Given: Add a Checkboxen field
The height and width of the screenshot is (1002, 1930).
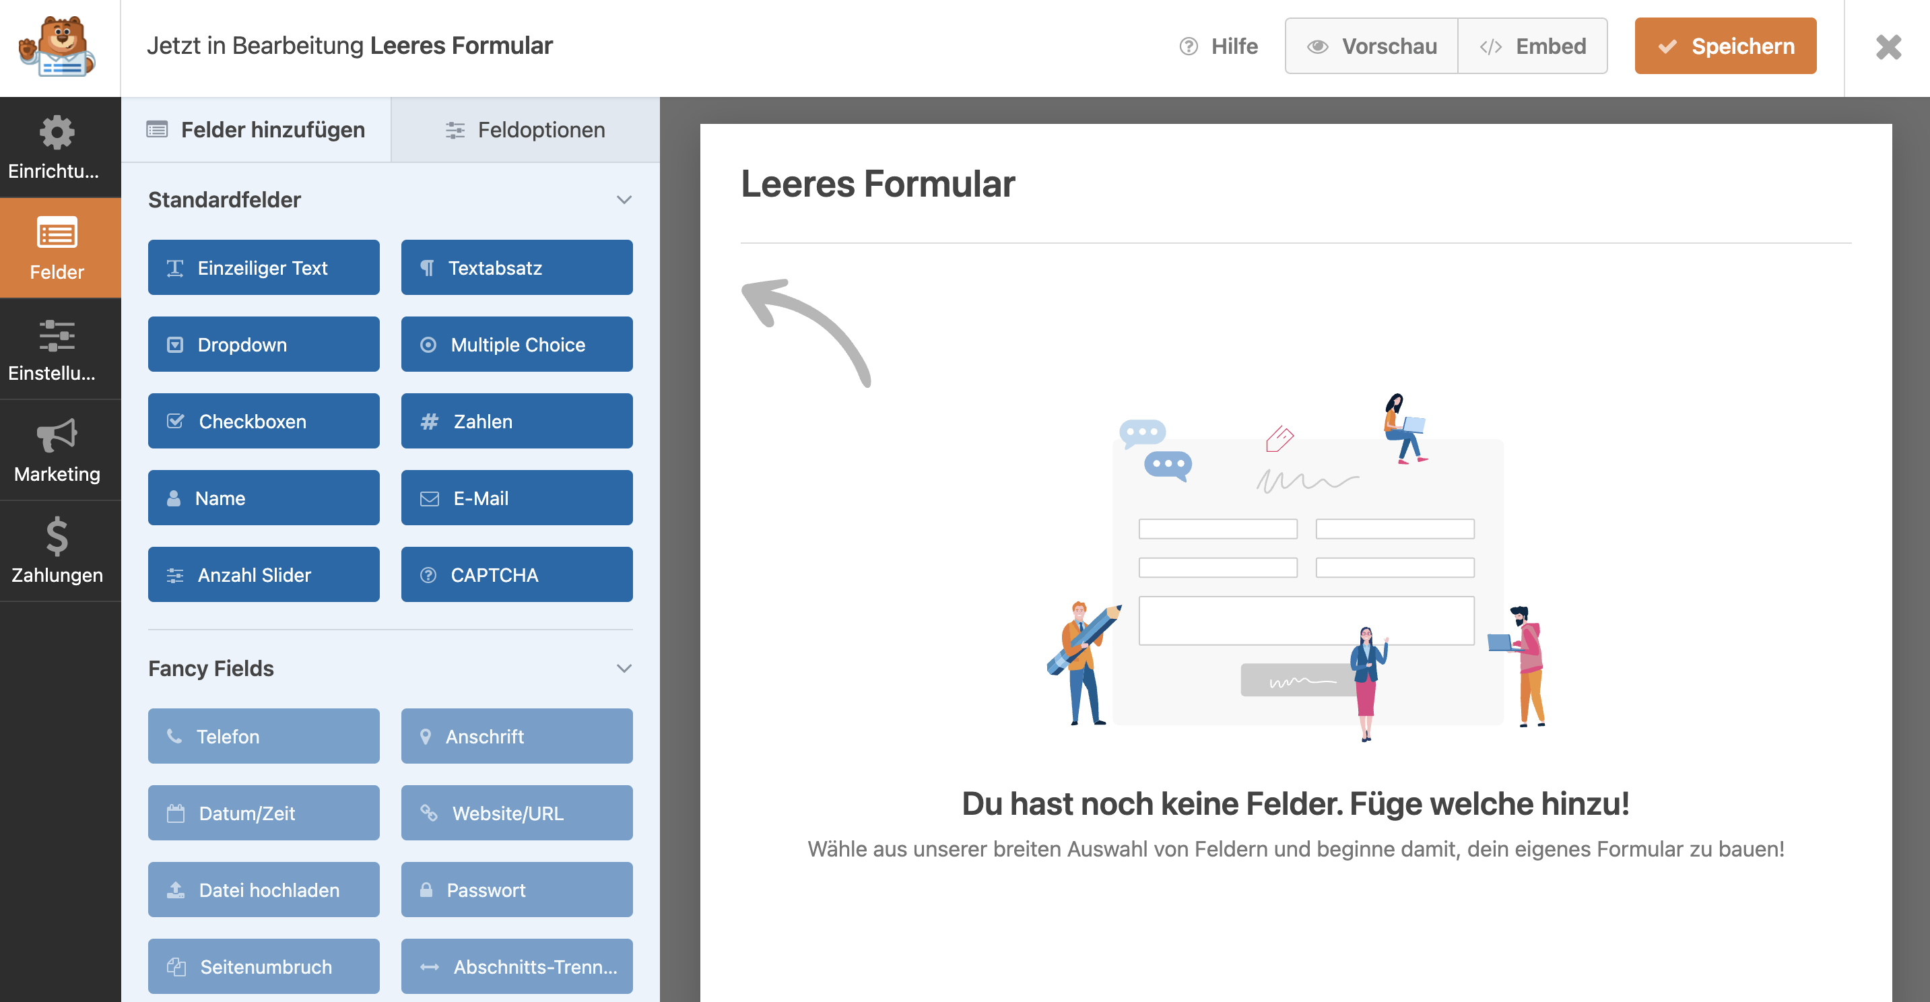Looking at the screenshot, I should click(264, 421).
